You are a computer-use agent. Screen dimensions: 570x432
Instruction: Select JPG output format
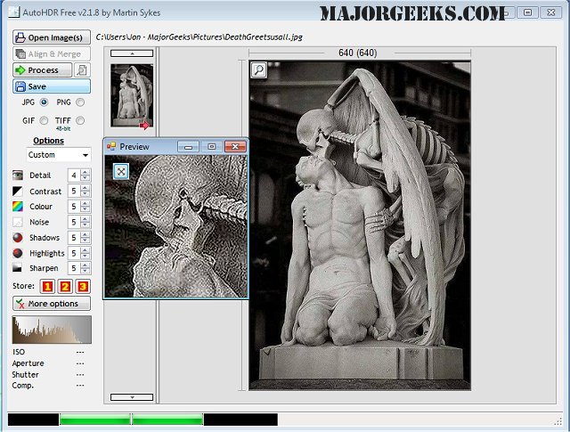coord(44,102)
